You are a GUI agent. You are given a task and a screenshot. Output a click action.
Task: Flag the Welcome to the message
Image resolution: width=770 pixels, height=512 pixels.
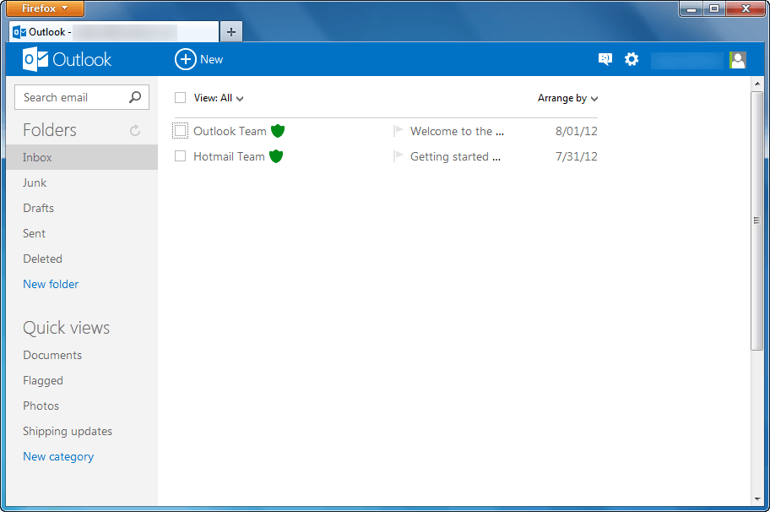click(397, 131)
